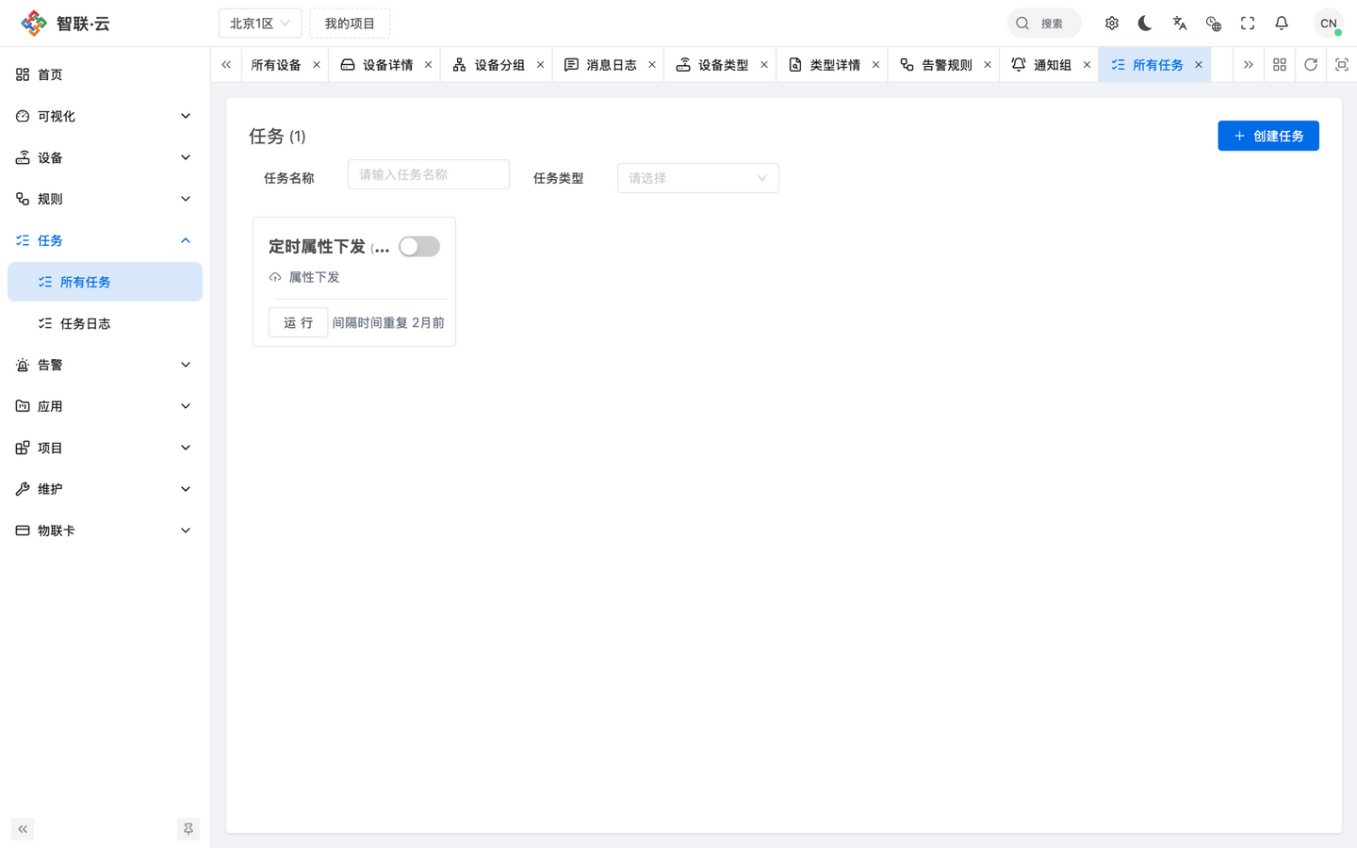Viewport: 1357px width, 848px height.
Task: Open the 任务类型 select dropdown
Action: 698,178
